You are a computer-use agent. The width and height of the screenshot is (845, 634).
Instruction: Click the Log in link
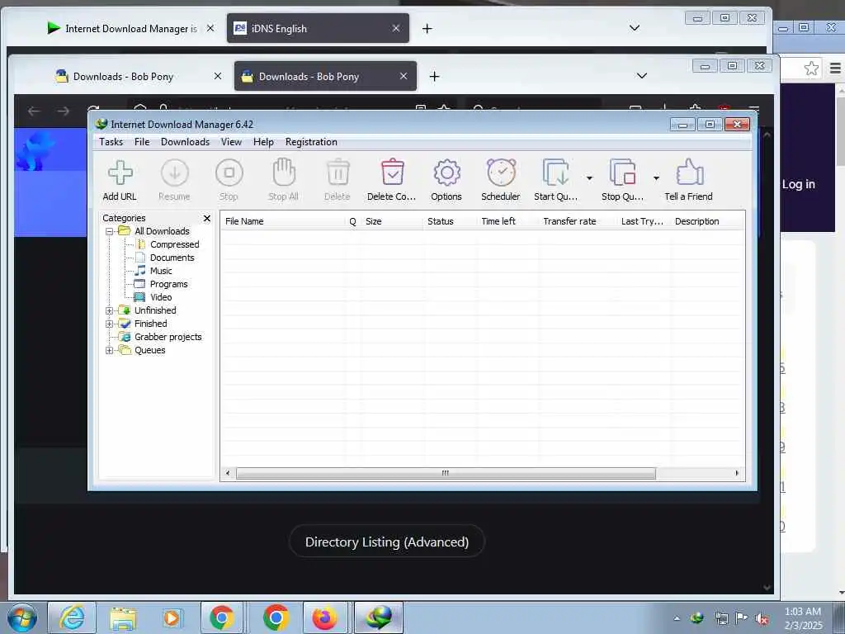tap(799, 184)
